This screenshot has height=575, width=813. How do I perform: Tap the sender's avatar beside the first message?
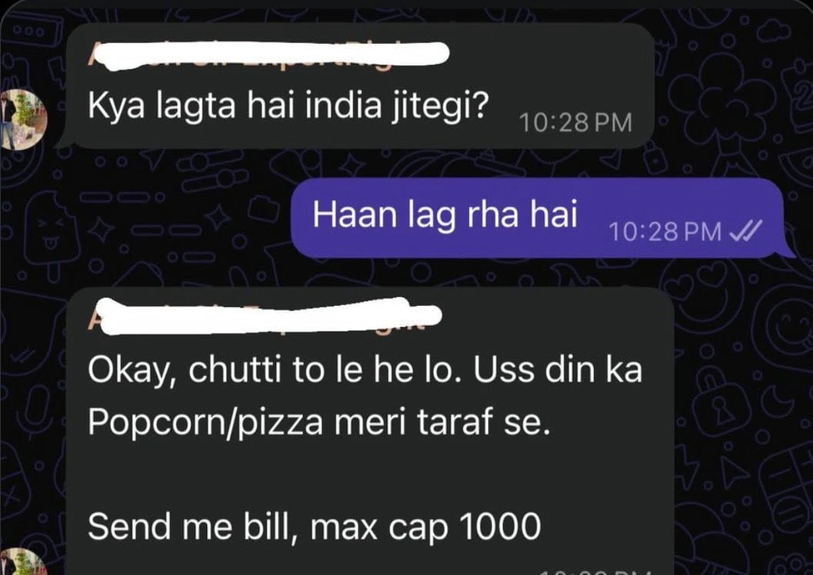[23, 119]
